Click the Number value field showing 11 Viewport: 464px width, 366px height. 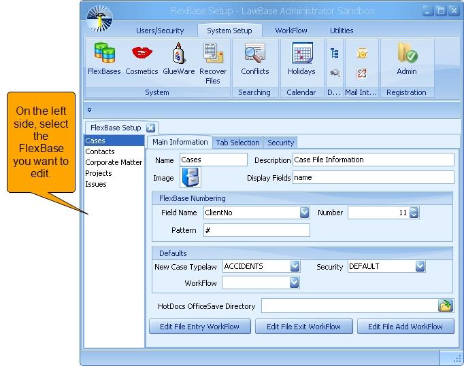[378, 213]
